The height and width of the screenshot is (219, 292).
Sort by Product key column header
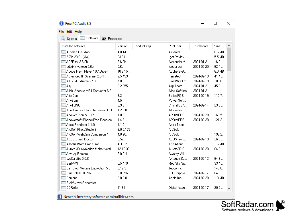[150, 46]
